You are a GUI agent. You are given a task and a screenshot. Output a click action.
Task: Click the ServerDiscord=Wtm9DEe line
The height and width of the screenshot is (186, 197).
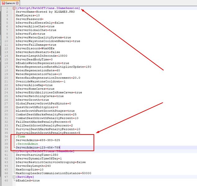coord(34,48)
